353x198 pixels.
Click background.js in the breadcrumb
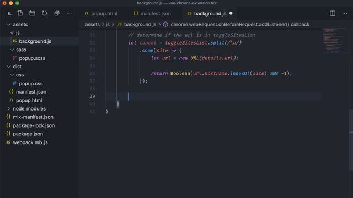coord(140,24)
